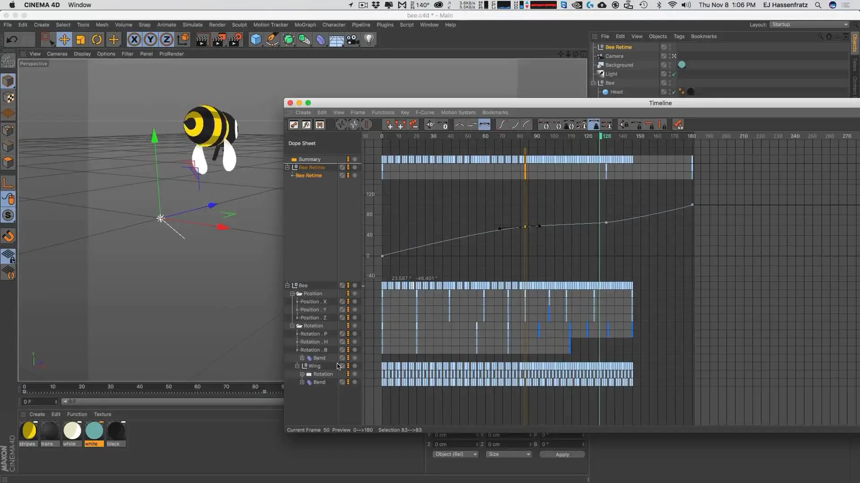860x483 pixels.
Task: Open the MoGraph menu
Action: pyautogui.click(x=305, y=25)
